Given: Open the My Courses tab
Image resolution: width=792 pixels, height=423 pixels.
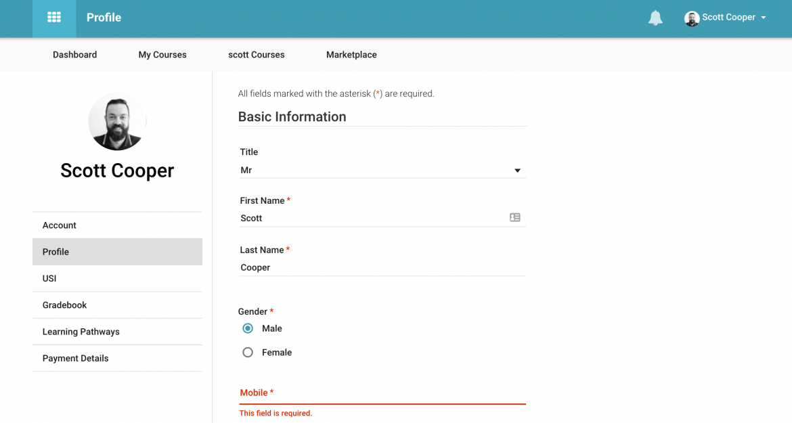Looking at the screenshot, I should [162, 55].
